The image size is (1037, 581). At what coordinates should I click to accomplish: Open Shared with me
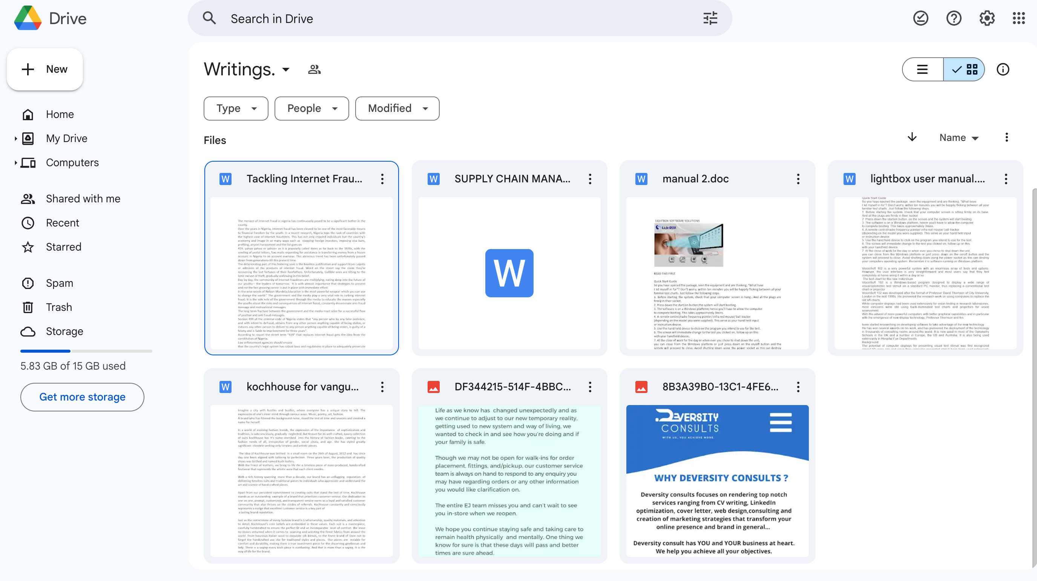(x=83, y=199)
